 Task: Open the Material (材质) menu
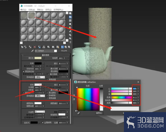(x=32, y=10)
